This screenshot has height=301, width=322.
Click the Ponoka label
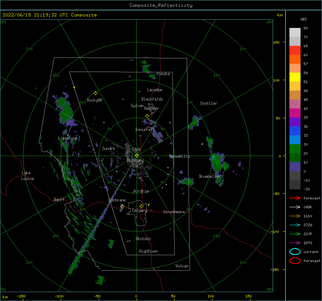point(163,74)
